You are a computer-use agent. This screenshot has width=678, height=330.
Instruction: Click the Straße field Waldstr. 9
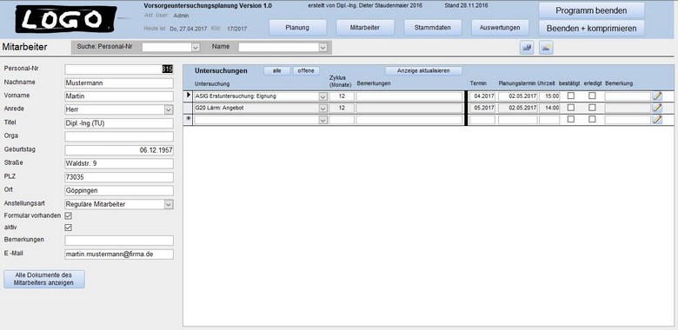[119, 164]
